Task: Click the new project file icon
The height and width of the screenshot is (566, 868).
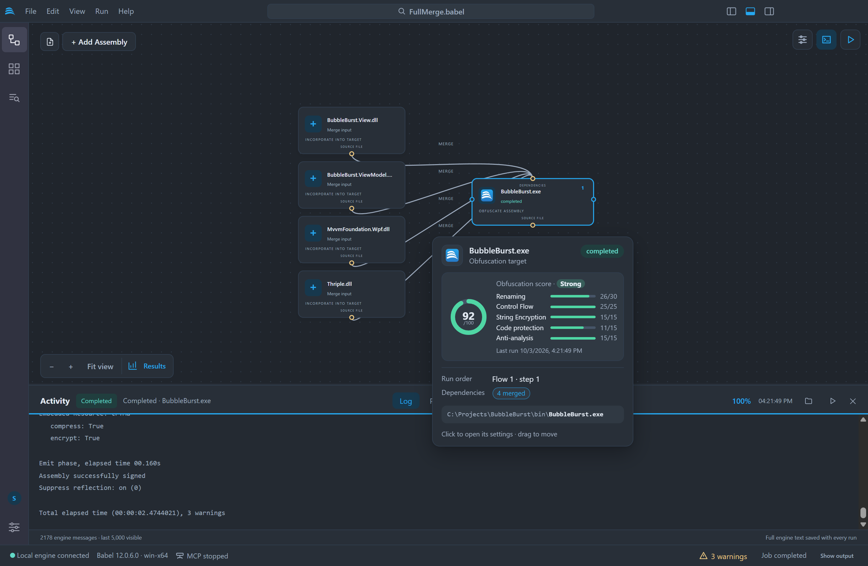Action: [50, 42]
